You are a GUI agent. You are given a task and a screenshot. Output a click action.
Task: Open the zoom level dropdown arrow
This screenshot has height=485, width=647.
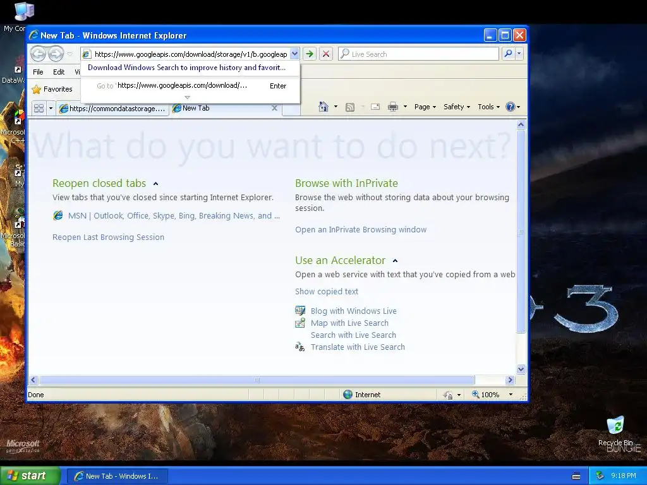coord(511,395)
